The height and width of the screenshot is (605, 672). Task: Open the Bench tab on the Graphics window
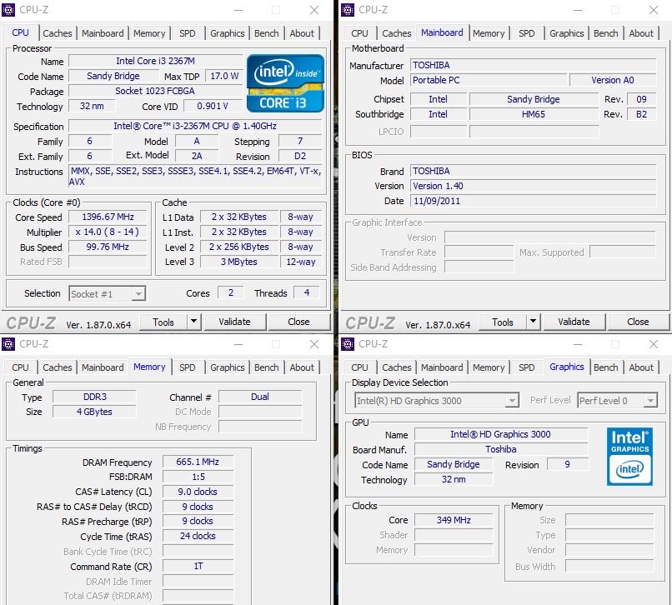(x=606, y=367)
